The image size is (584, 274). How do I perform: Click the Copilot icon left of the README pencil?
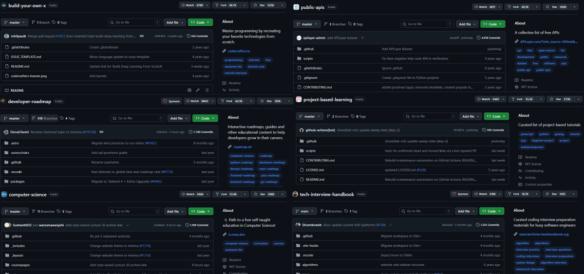point(189,90)
